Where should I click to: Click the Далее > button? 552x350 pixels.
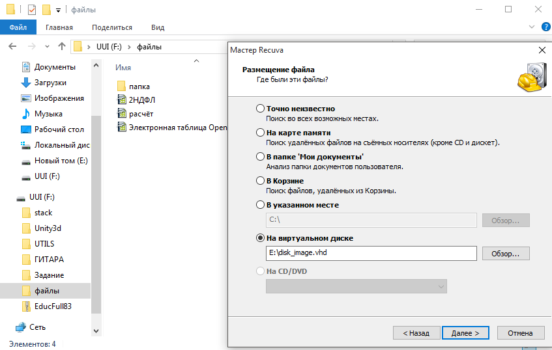pos(465,332)
